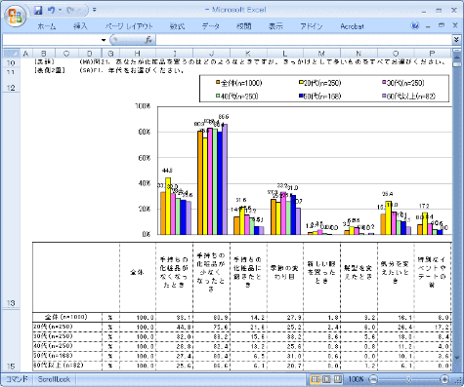Click the Save icon in quick access toolbar

[x=38, y=11]
